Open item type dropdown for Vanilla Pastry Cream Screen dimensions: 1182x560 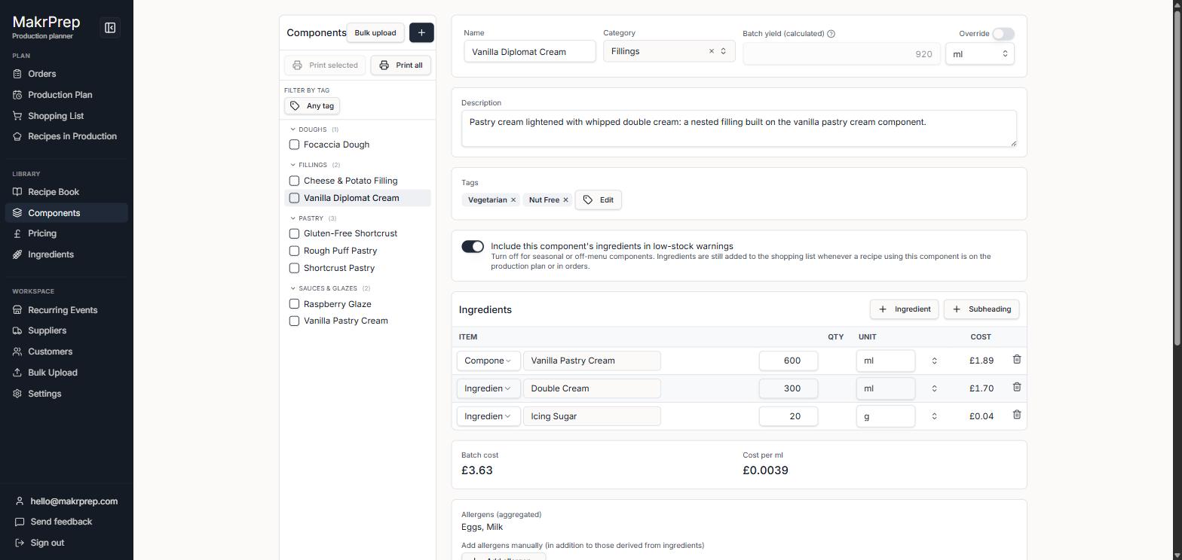(488, 361)
